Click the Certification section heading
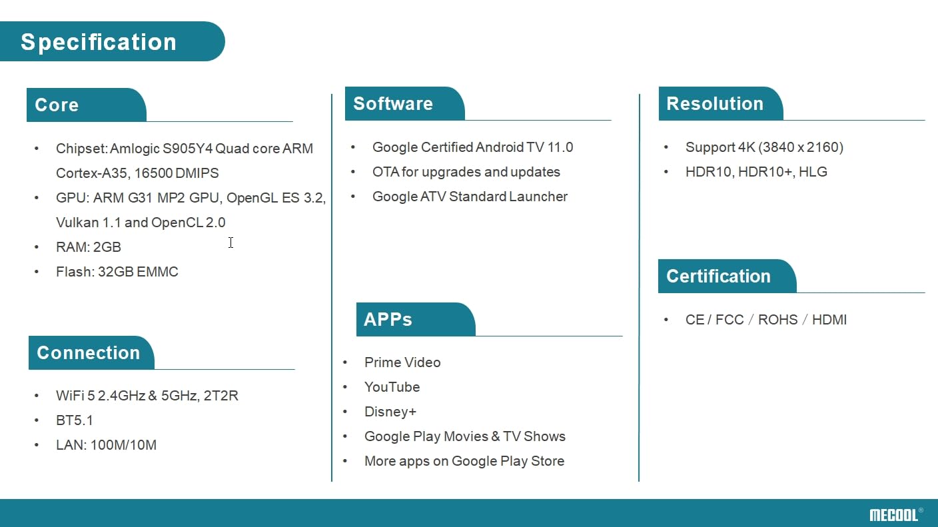This screenshot has height=527, width=938. [x=718, y=276]
